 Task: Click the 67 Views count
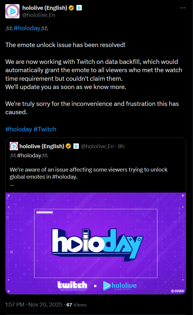[x=76, y=305]
